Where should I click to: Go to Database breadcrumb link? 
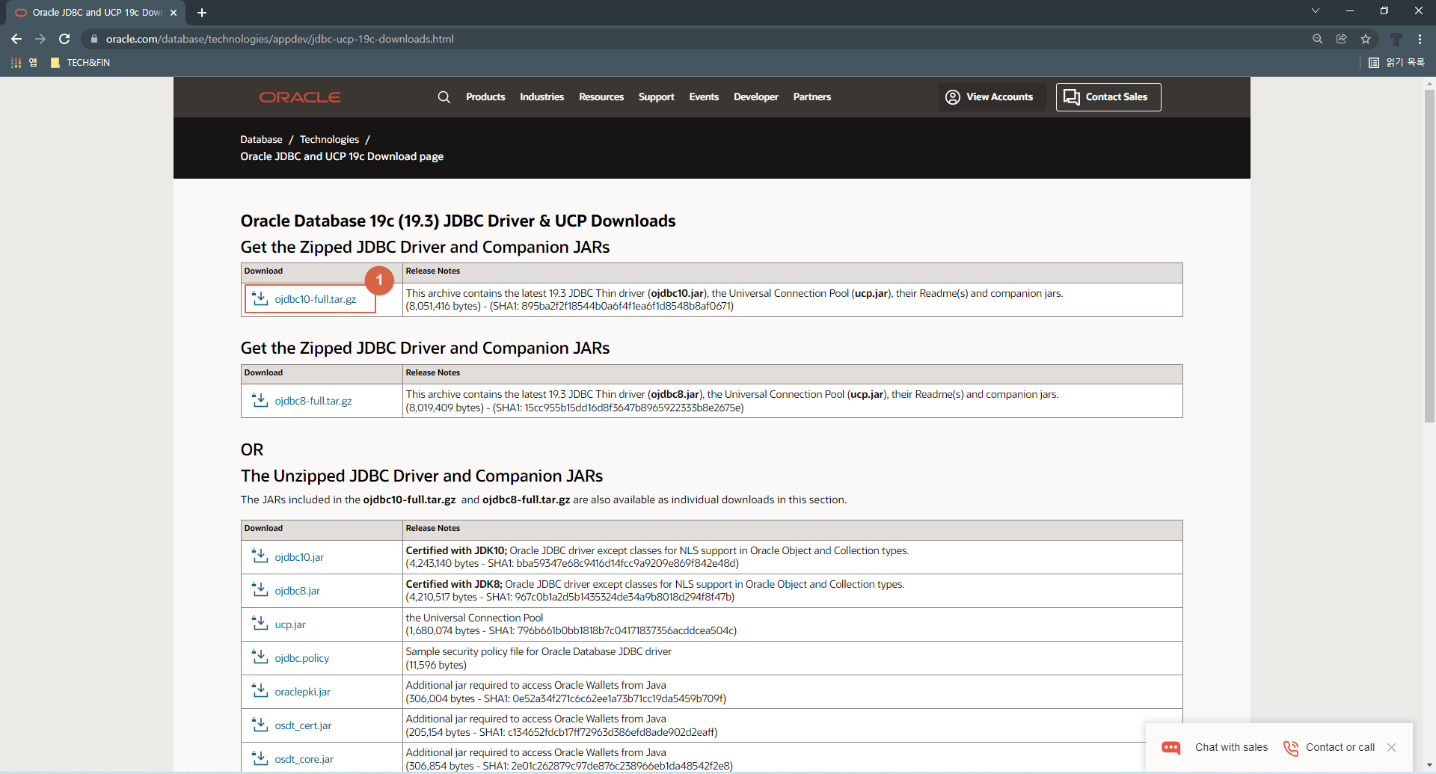tap(261, 140)
